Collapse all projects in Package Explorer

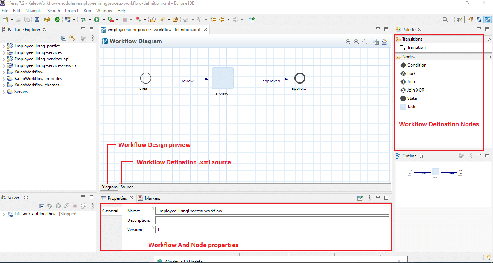pos(64,38)
